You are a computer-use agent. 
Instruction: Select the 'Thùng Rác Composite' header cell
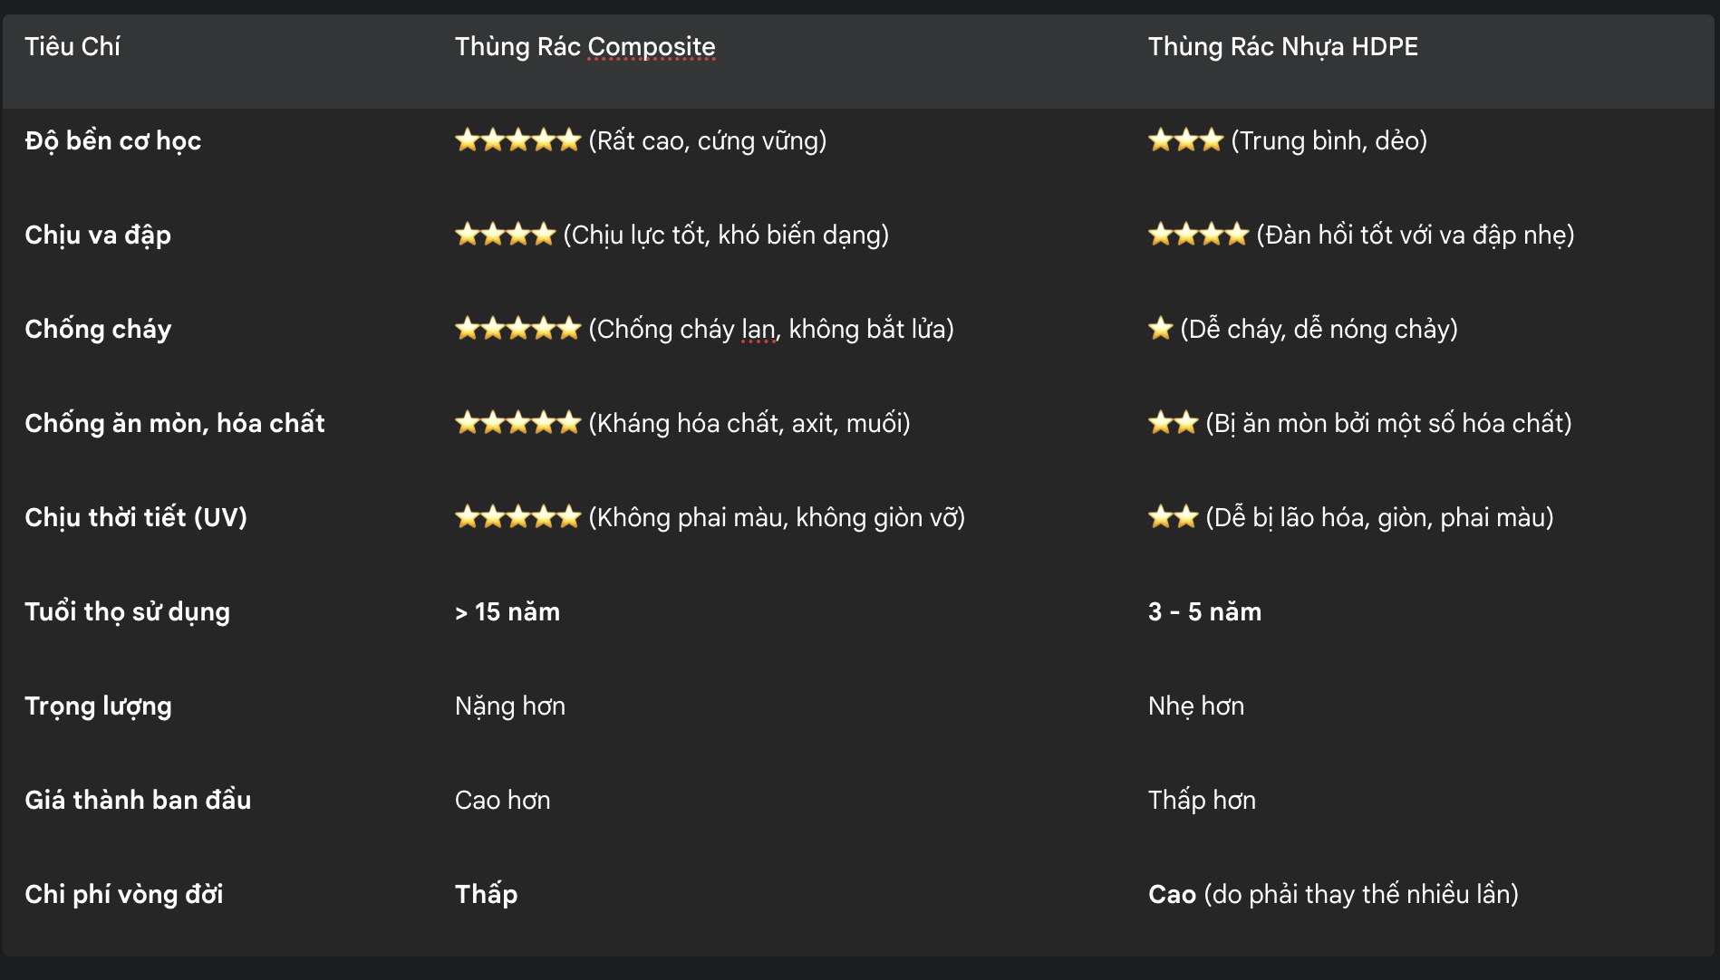point(585,46)
